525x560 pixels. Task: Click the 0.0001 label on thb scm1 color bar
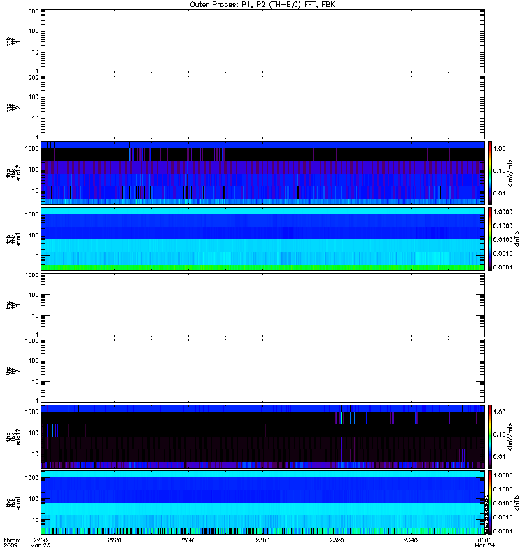coord(503,267)
